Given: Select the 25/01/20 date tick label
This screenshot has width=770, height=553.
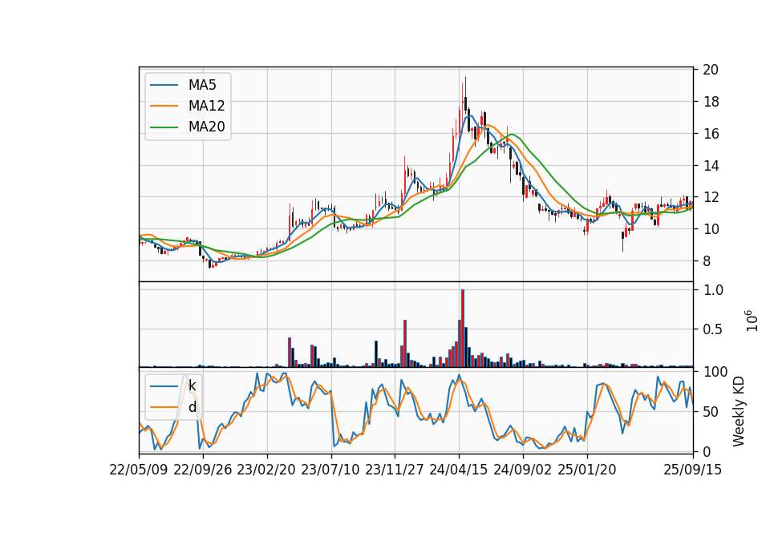Looking at the screenshot, I should [x=587, y=470].
